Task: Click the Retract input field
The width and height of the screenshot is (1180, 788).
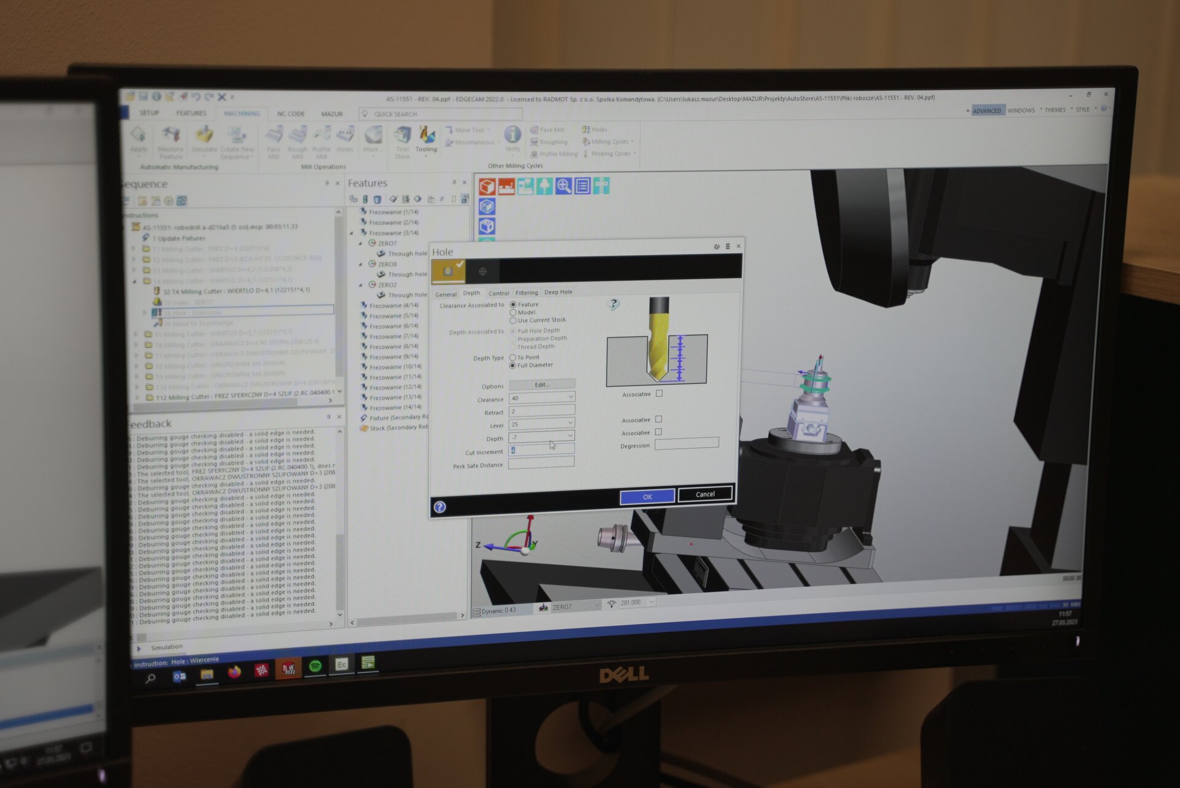Action: pyautogui.click(x=541, y=411)
